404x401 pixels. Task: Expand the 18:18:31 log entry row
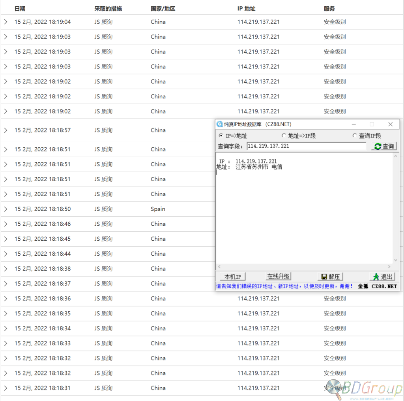click(x=6, y=388)
